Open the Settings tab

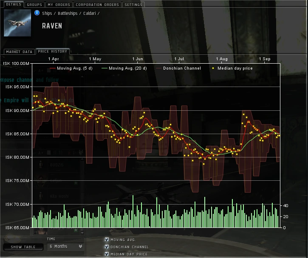(x=133, y=5)
